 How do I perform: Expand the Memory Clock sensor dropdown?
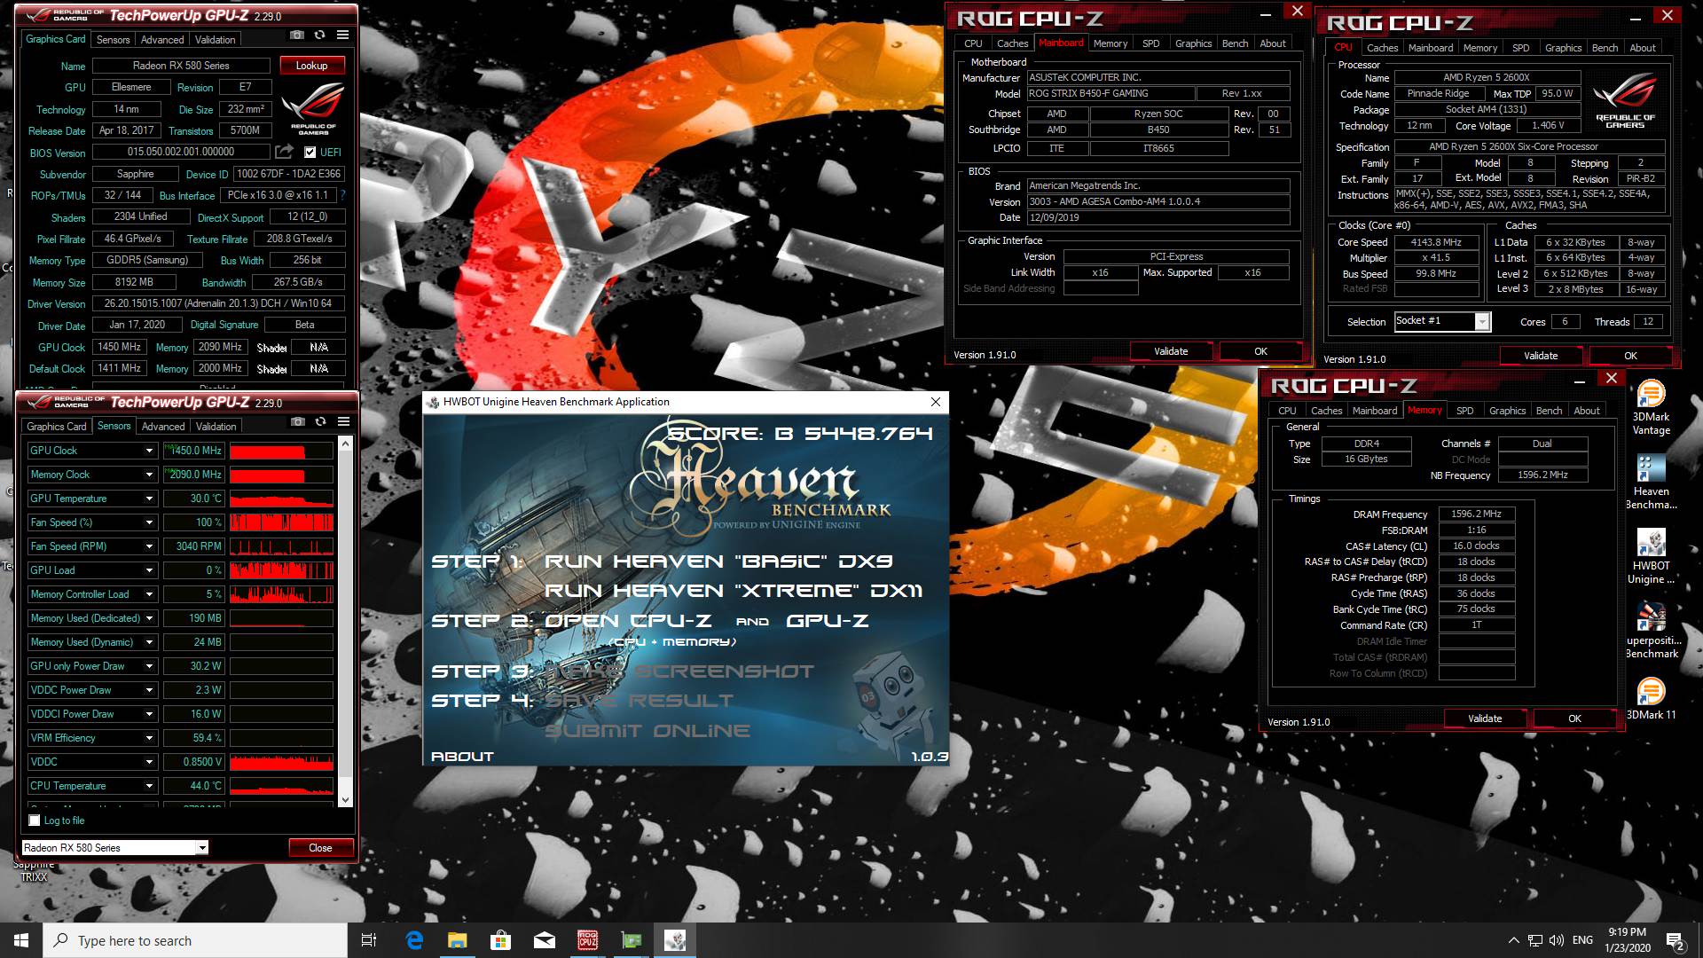click(x=149, y=475)
